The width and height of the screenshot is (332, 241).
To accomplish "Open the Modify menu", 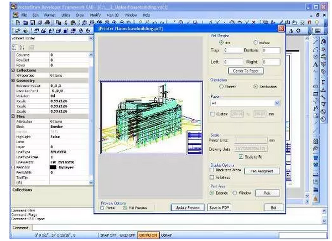I will [x=95, y=15].
